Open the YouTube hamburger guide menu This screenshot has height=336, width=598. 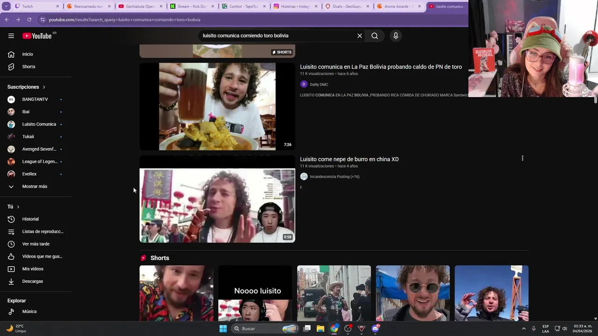point(11,36)
